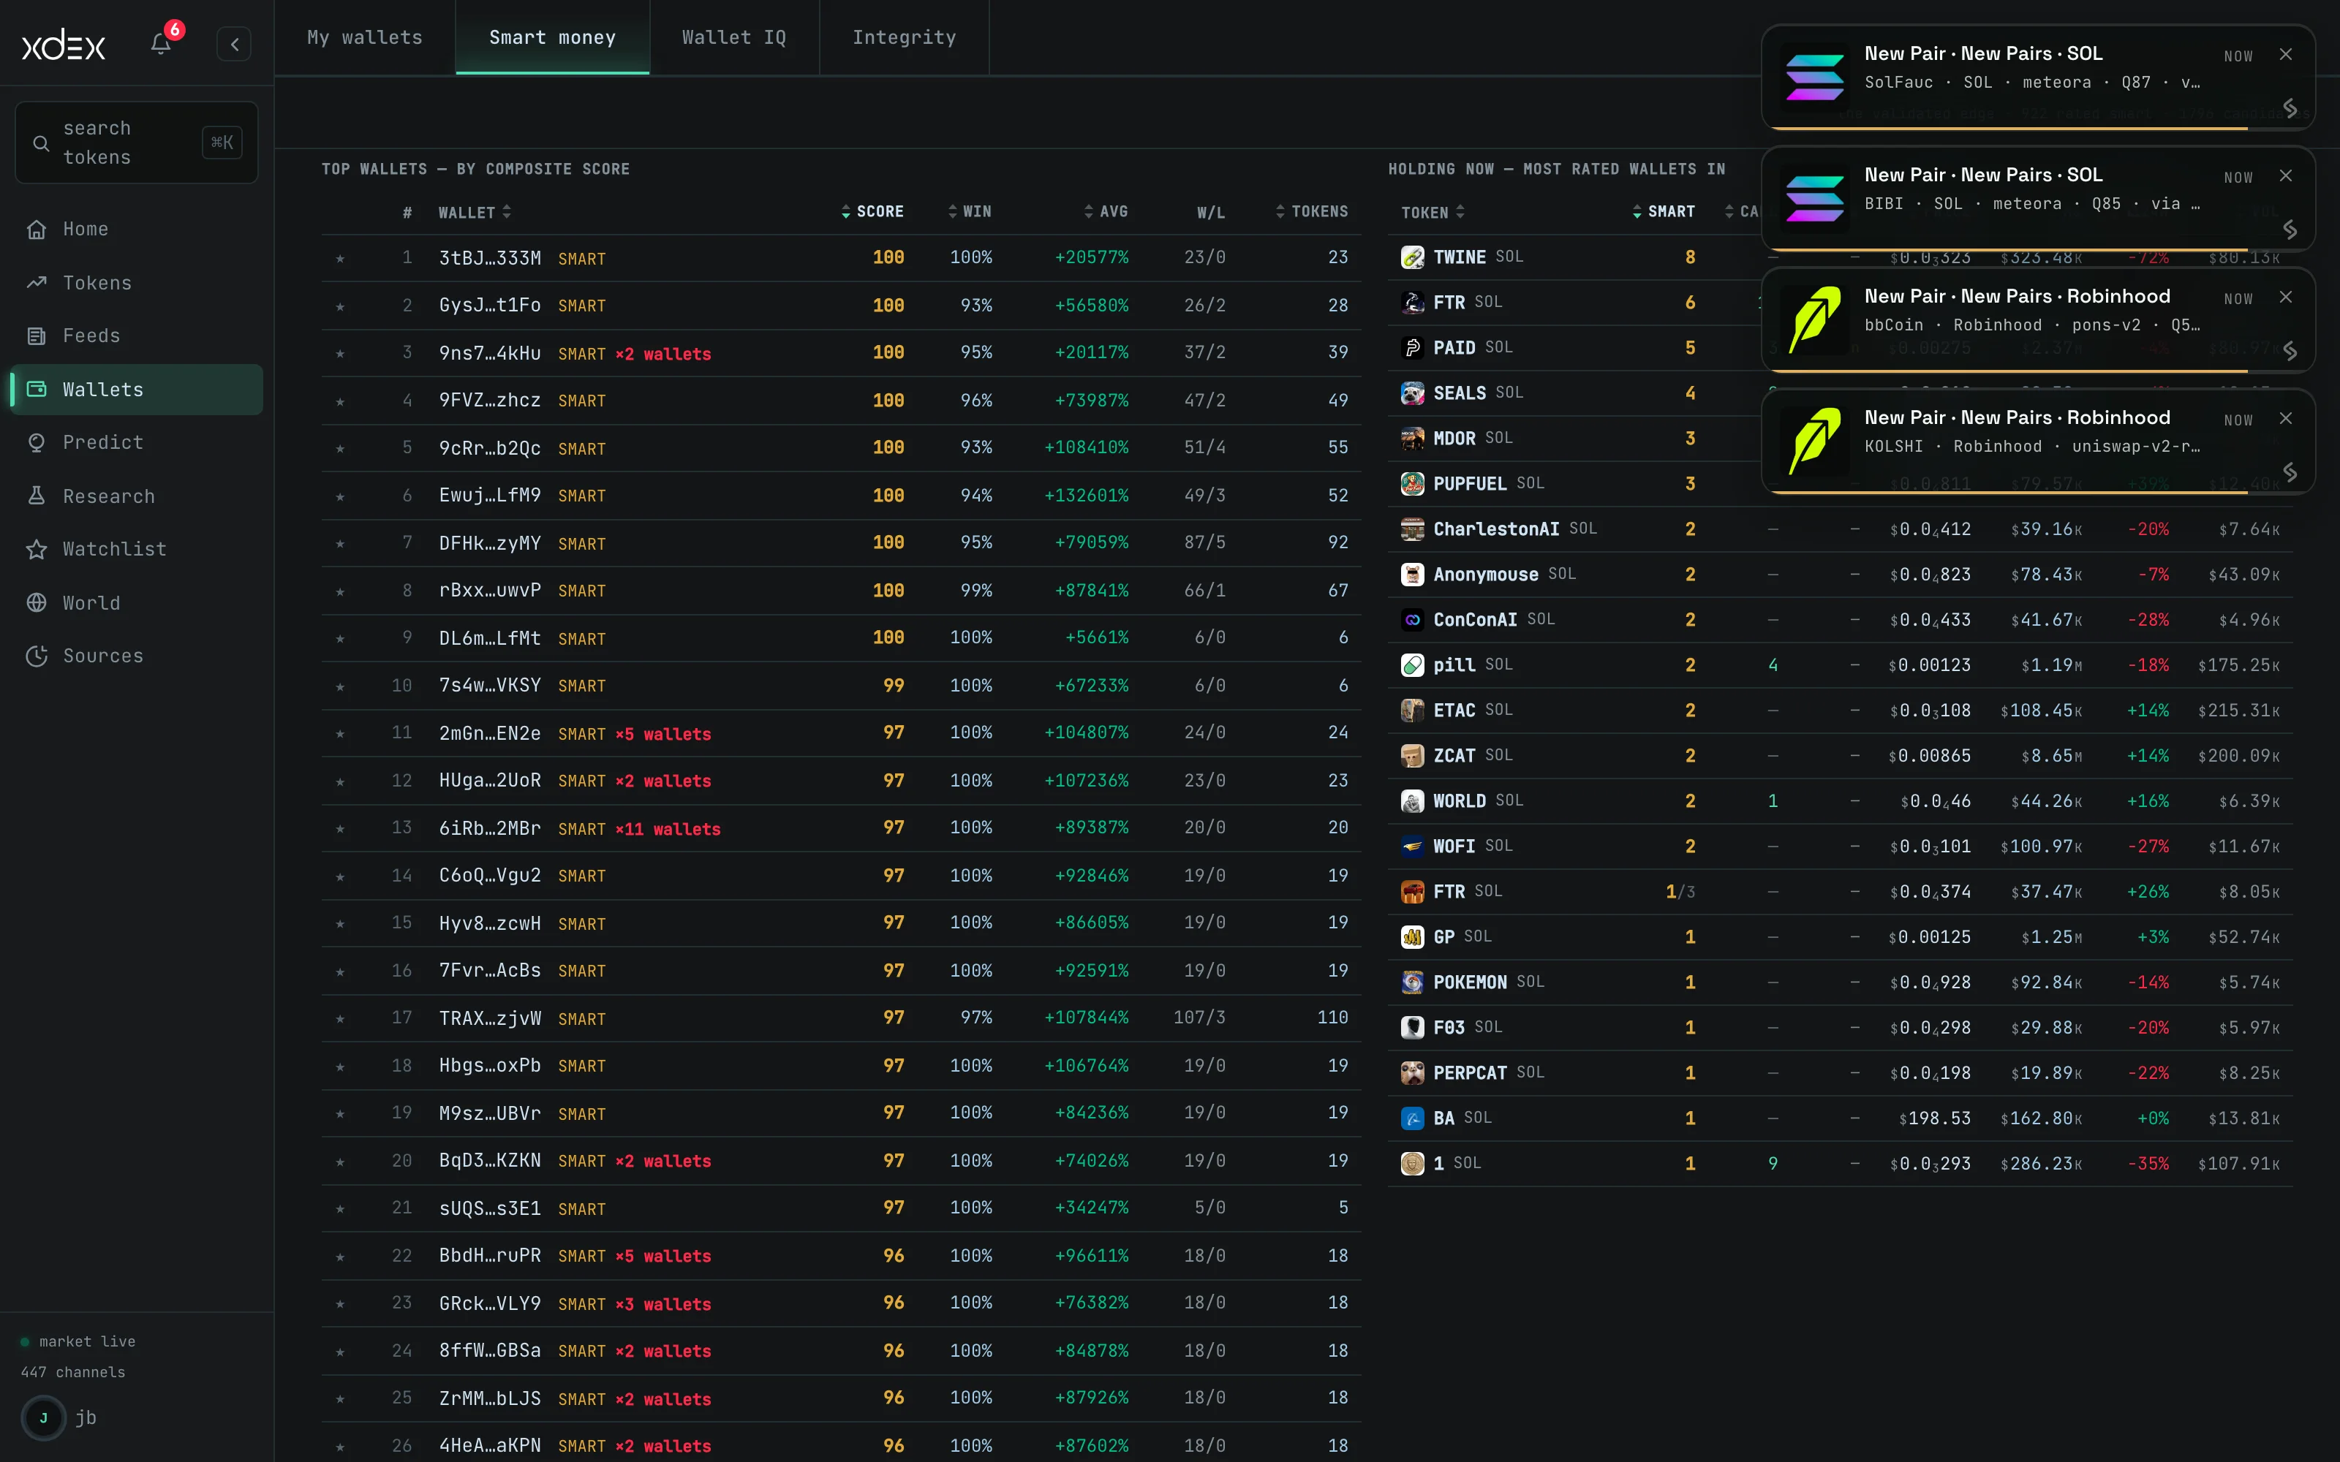Sort wallets by the SCORE column
This screenshot has width=2340, height=1462.
pos(872,212)
